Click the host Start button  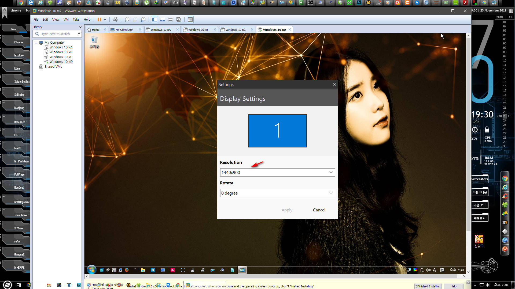8,285
